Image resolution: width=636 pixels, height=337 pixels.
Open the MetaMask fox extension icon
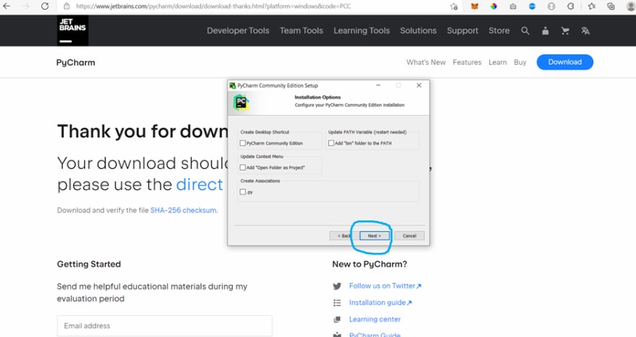point(474,7)
